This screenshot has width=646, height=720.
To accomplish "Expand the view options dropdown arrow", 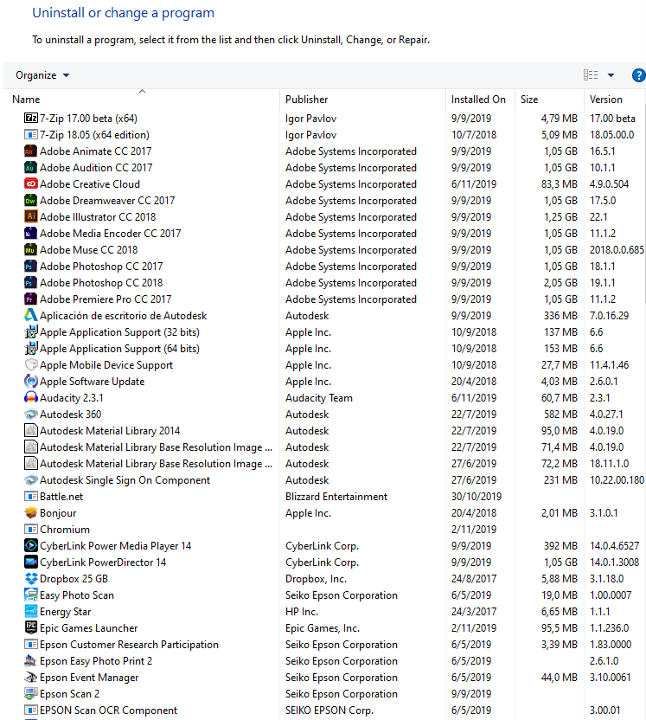I will coord(611,75).
